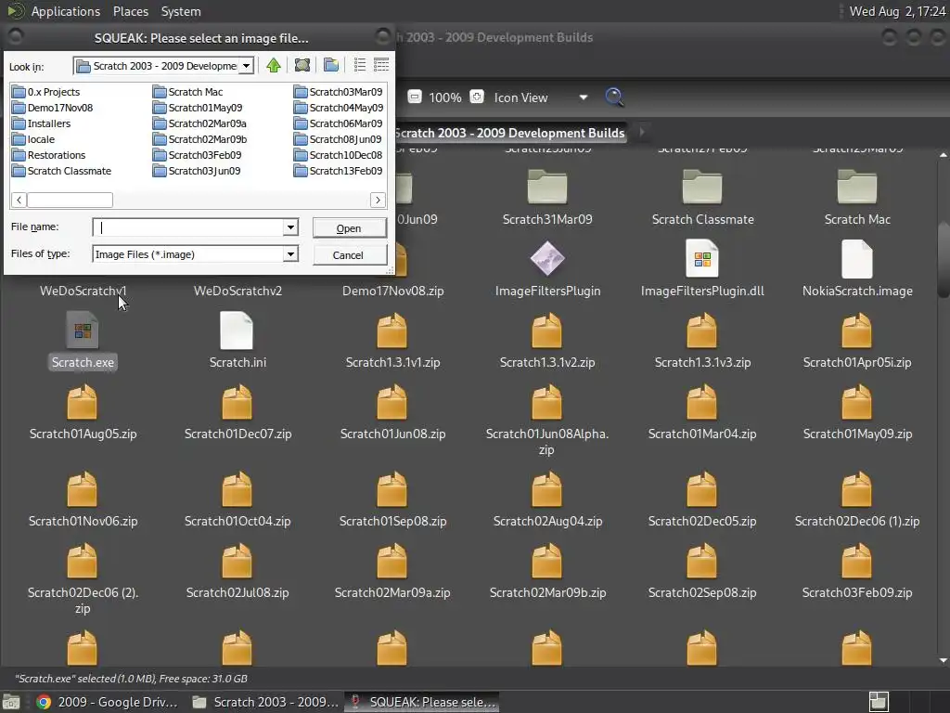Select Scratch03Mar09 folder in dialog

339,92
